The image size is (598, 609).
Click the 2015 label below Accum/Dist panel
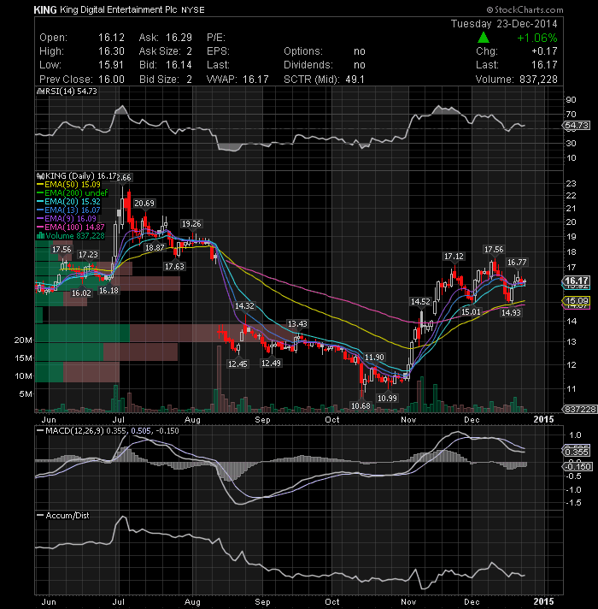[543, 601]
